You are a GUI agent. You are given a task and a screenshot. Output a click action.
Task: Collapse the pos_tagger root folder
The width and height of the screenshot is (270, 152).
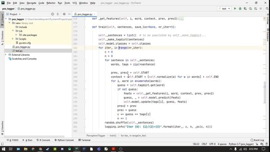pyautogui.click(x=6, y=19)
